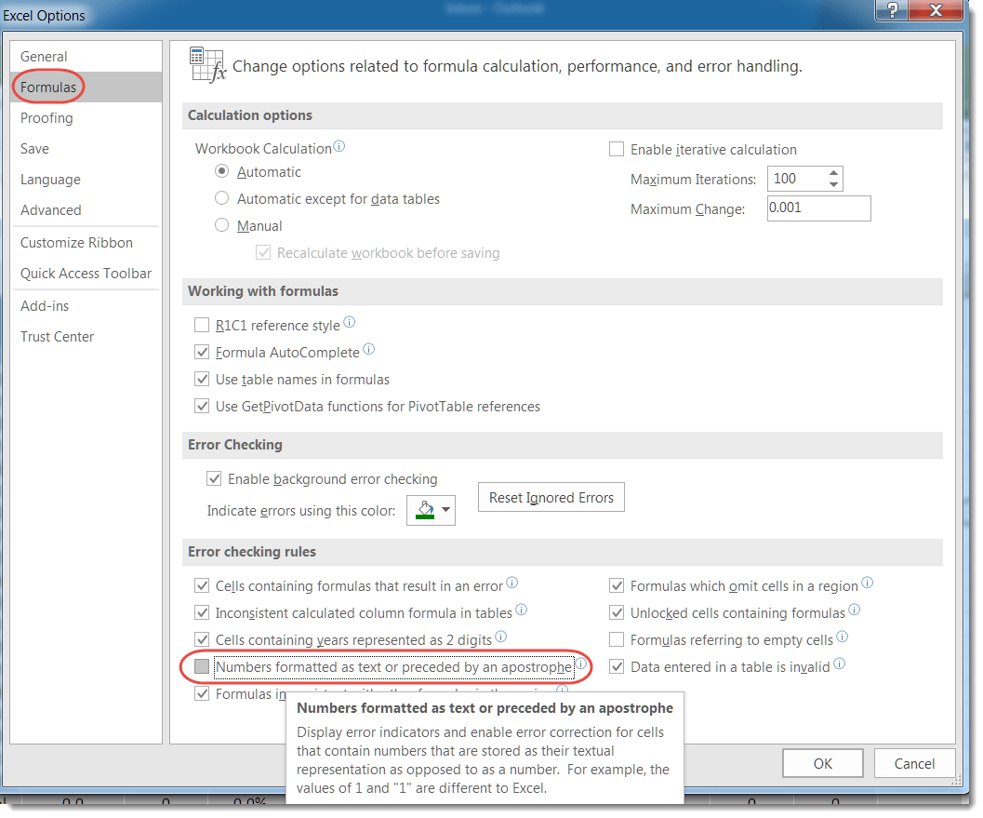
Task: Enable iterative calculation checkbox
Action: (616, 149)
